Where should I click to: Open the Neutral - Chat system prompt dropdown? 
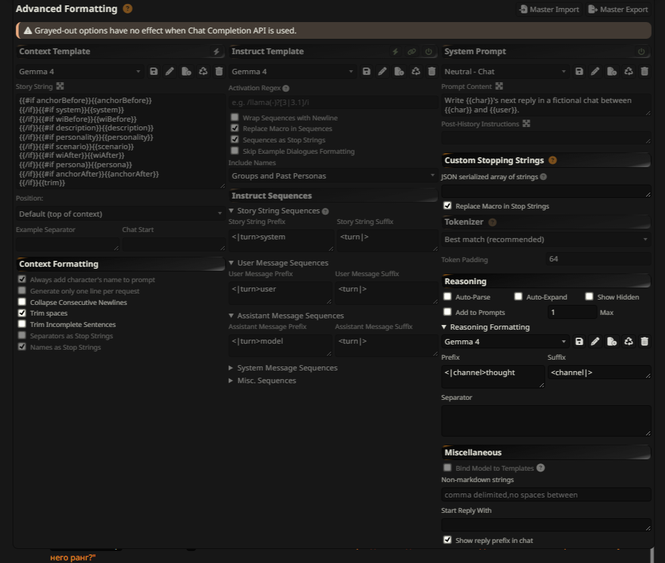point(505,72)
